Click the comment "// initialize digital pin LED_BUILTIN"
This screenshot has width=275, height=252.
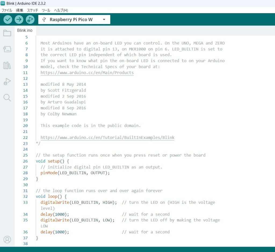(101, 167)
